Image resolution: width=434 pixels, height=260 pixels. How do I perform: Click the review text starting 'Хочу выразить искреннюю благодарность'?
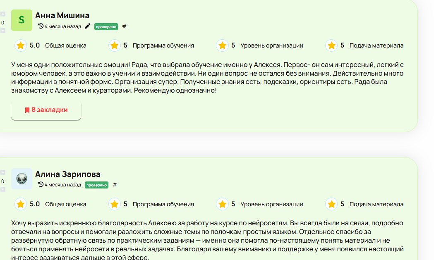click(x=207, y=240)
